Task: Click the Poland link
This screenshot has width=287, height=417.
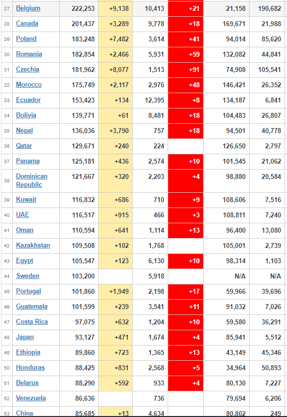Action: pos(26,39)
